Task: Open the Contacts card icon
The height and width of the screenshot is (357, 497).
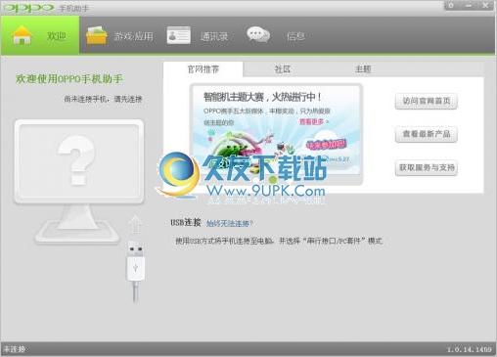Action: point(179,35)
